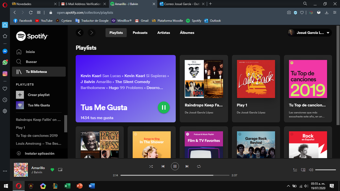
Task: Switch to the Artistas tab
Action: point(163,33)
